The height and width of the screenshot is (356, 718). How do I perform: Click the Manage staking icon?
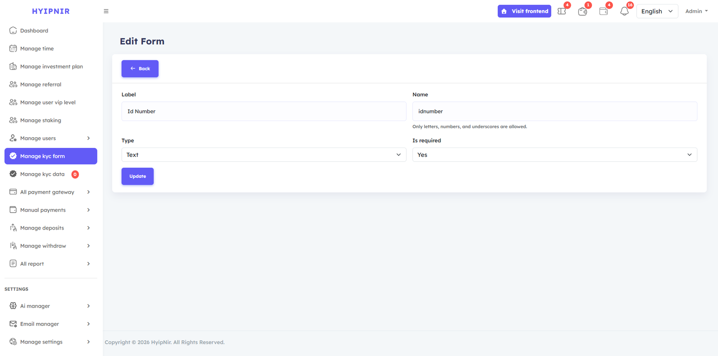point(13,120)
